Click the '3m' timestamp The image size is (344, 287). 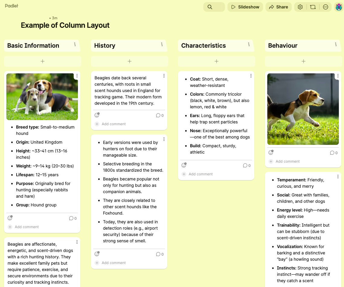click(x=55, y=18)
